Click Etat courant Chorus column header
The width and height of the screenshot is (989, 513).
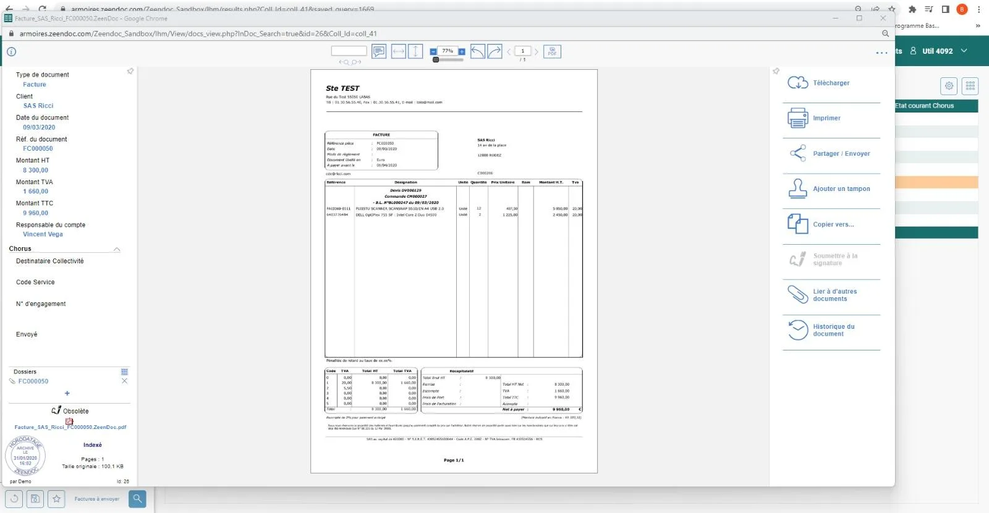(x=936, y=106)
